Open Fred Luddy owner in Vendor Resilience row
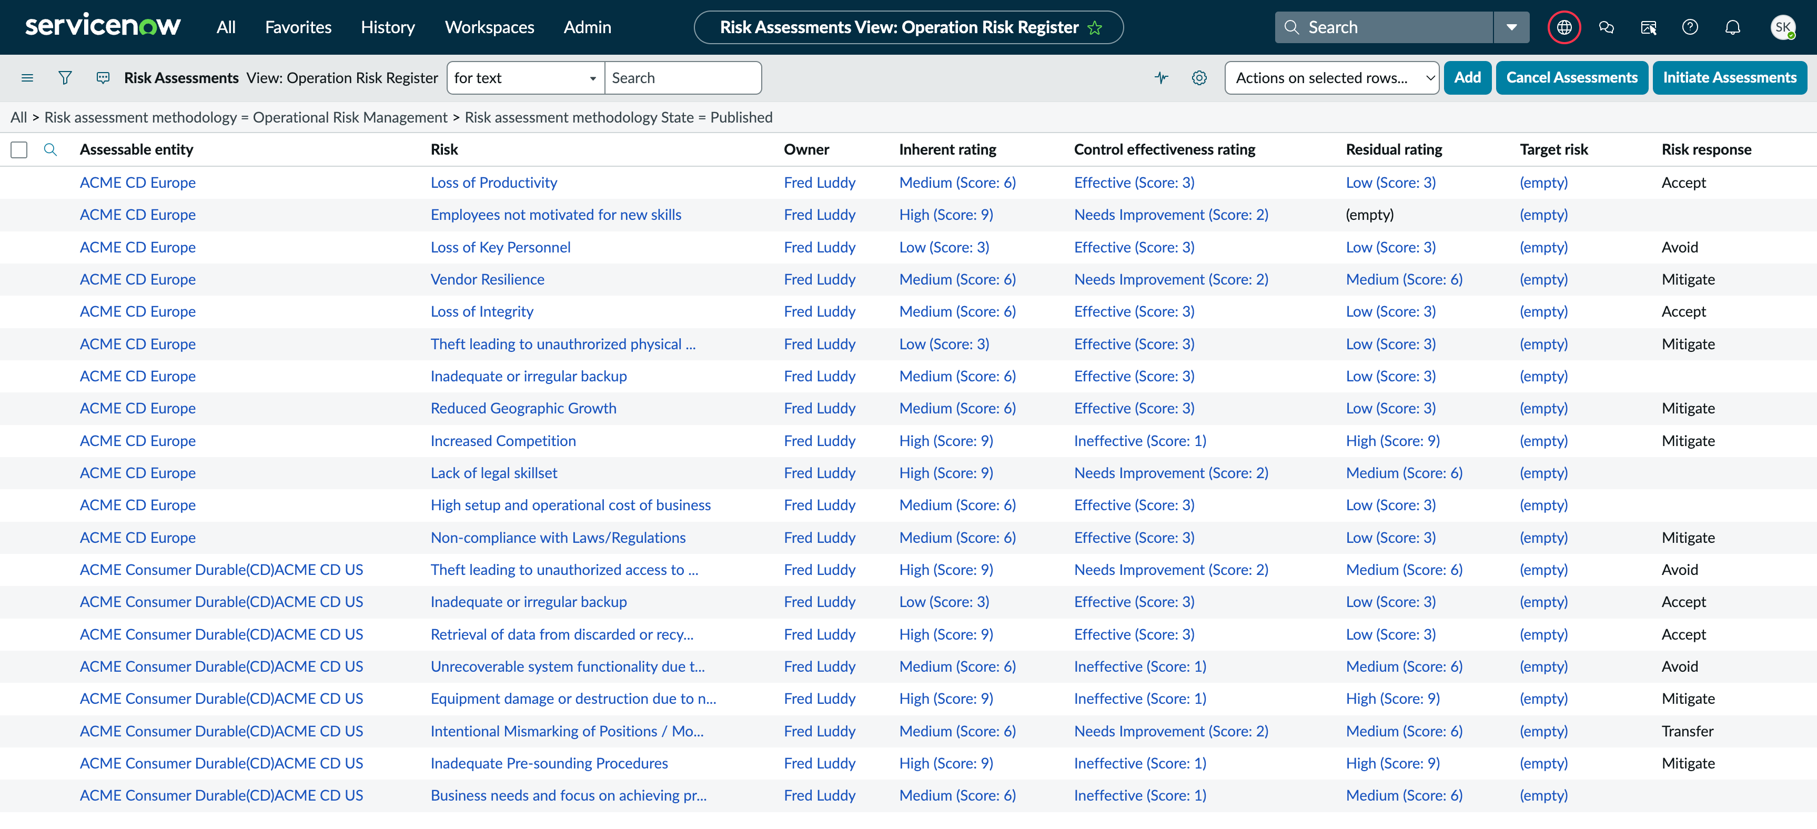 pyautogui.click(x=820, y=279)
